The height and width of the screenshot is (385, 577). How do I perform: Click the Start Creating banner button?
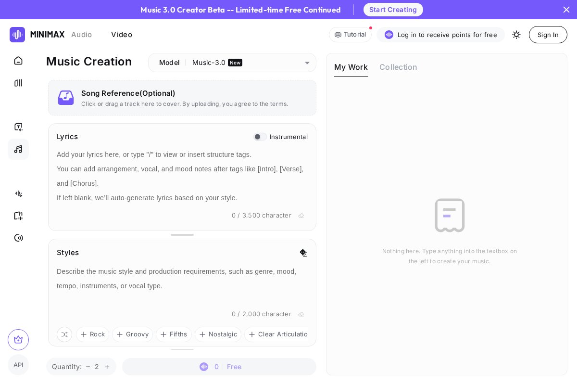coord(393,10)
